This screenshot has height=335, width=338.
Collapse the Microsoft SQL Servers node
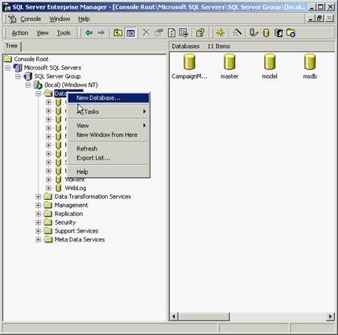click(x=8, y=68)
